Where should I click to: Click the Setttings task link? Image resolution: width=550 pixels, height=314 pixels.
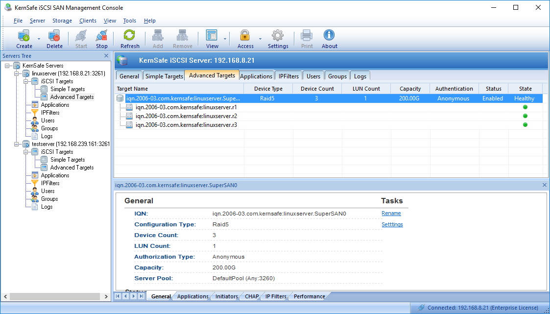pos(392,224)
